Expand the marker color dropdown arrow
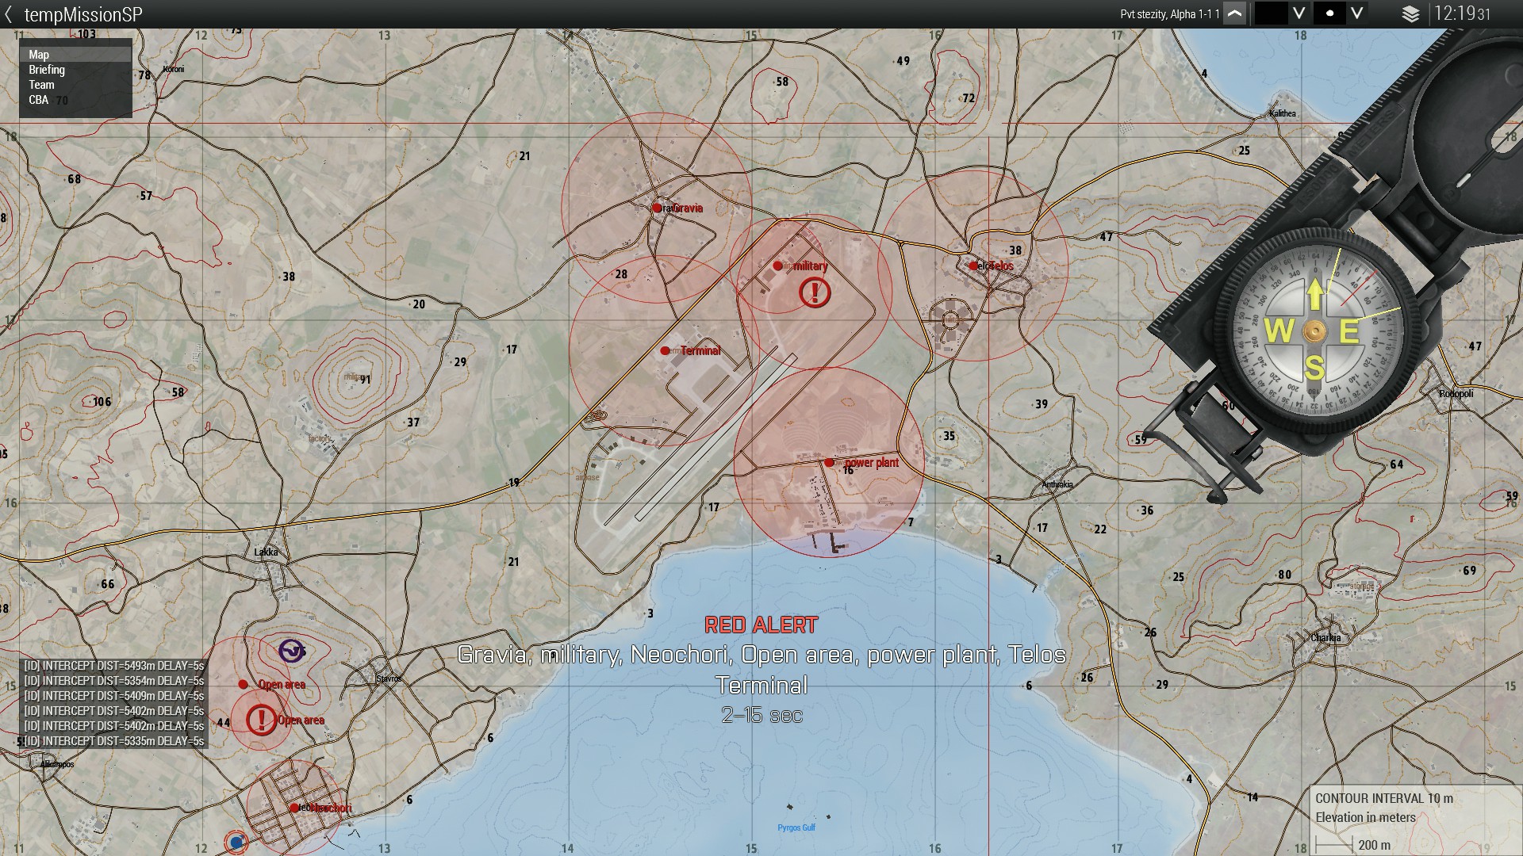1523x856 pixels. coord(1299,14)
